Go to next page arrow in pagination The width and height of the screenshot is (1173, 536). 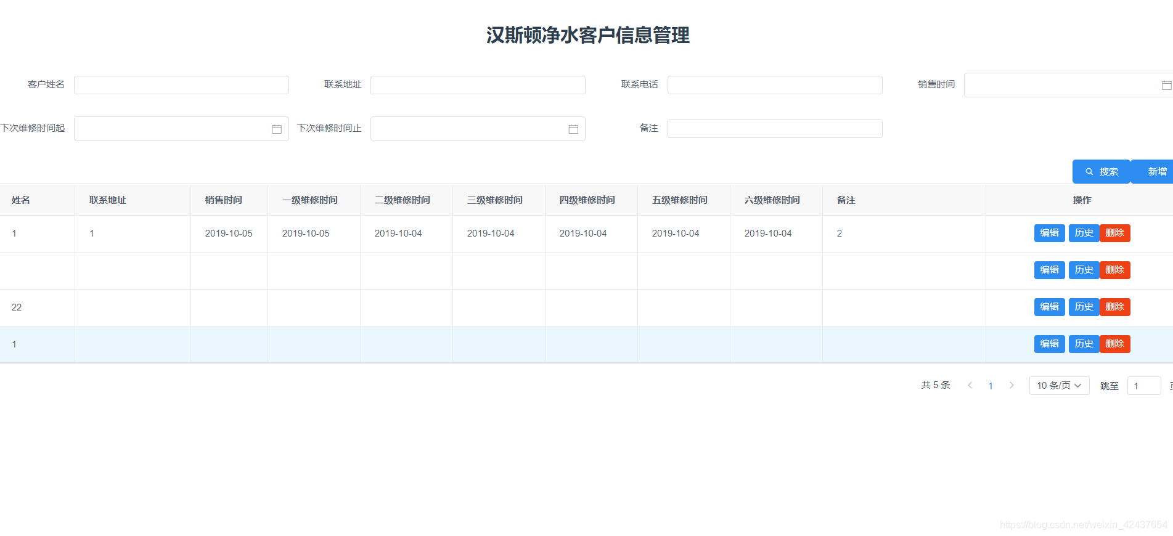1012,386
